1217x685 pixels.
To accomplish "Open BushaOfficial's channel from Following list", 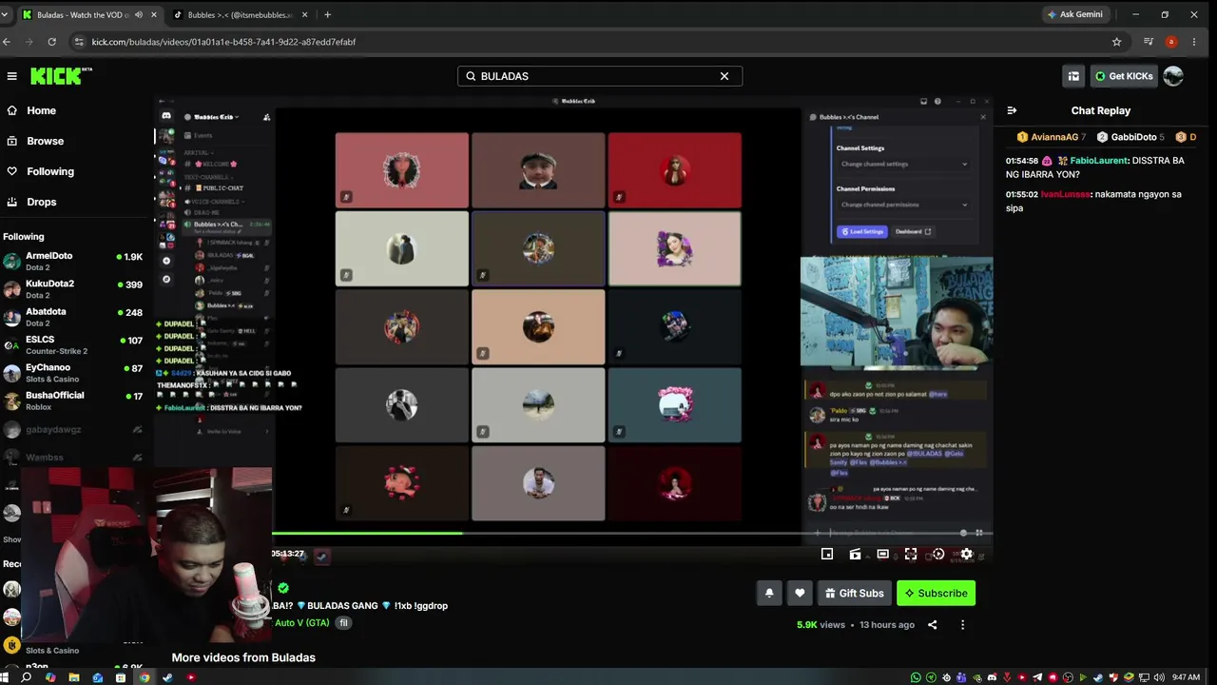I will pyautogui.click(x=74, y=400).
